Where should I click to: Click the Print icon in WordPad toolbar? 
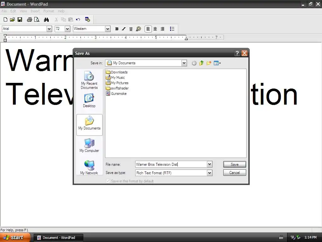[29, 20]
